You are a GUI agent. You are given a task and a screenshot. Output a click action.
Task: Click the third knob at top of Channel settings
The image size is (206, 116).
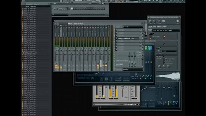pyautogui.click(x=159, y=21)
